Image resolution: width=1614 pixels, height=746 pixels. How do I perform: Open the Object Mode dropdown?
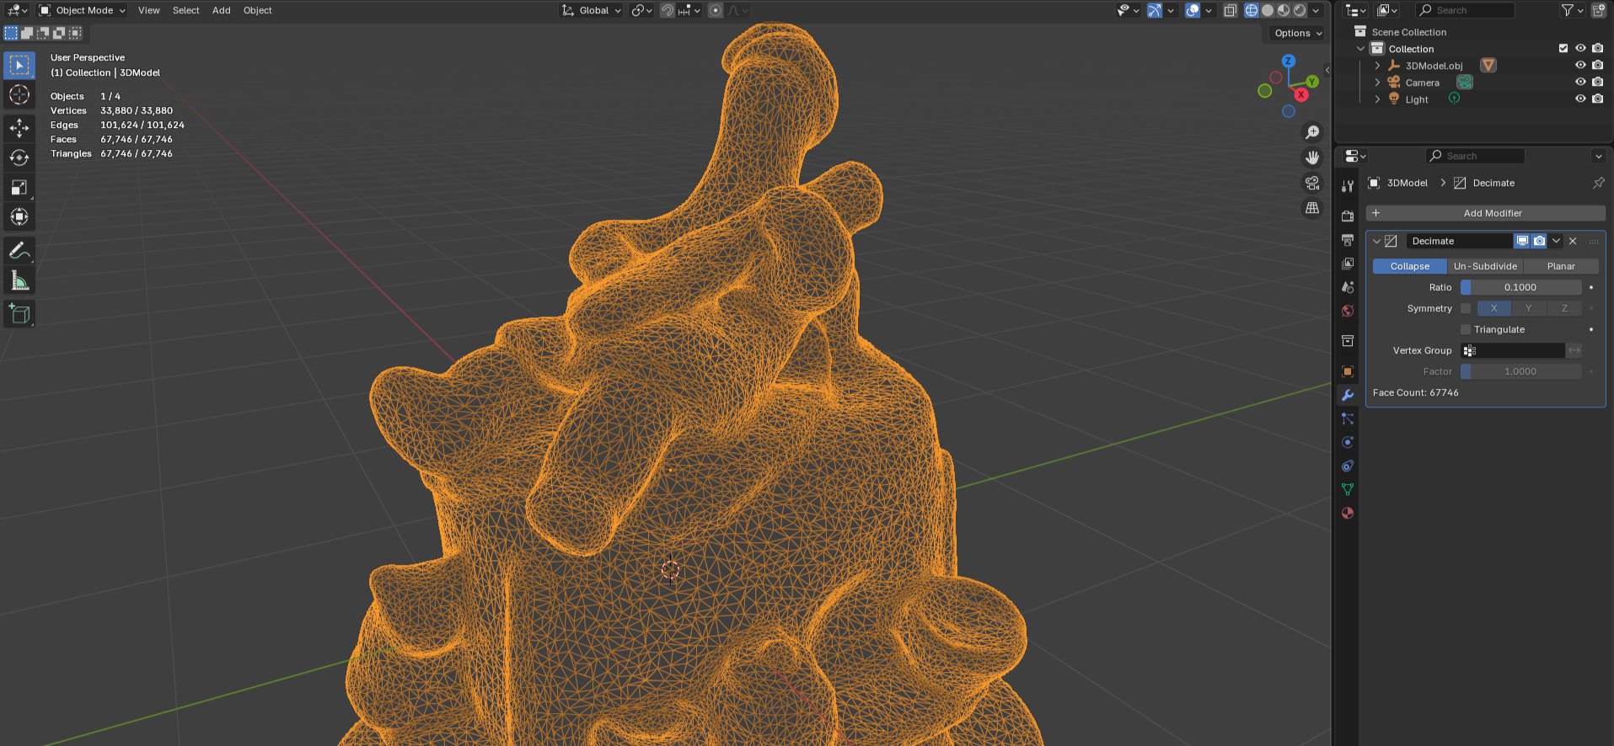83,10
